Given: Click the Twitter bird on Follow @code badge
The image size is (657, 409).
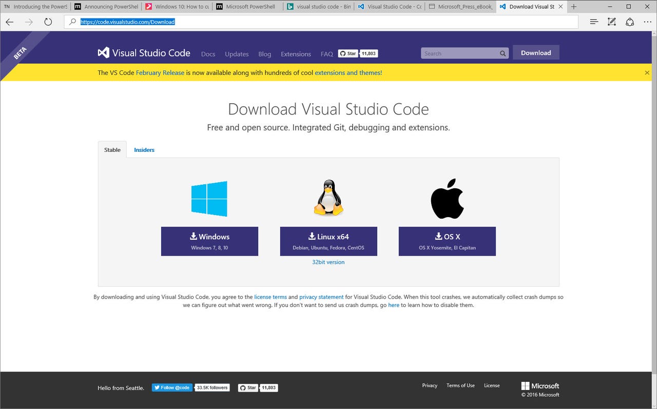Looking at the screenshot, I should point(157,387).
